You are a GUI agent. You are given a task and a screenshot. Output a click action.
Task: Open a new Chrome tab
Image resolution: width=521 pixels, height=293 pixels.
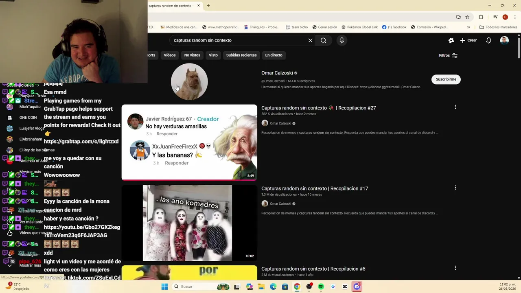(x=208, y=6)
